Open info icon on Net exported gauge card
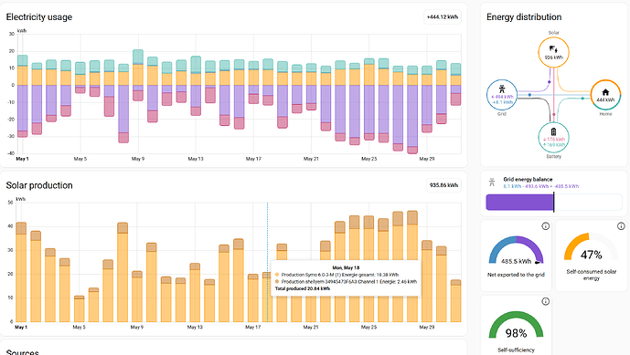The height and width of the screenshot is (355, 630). click(x=545, y=226)
